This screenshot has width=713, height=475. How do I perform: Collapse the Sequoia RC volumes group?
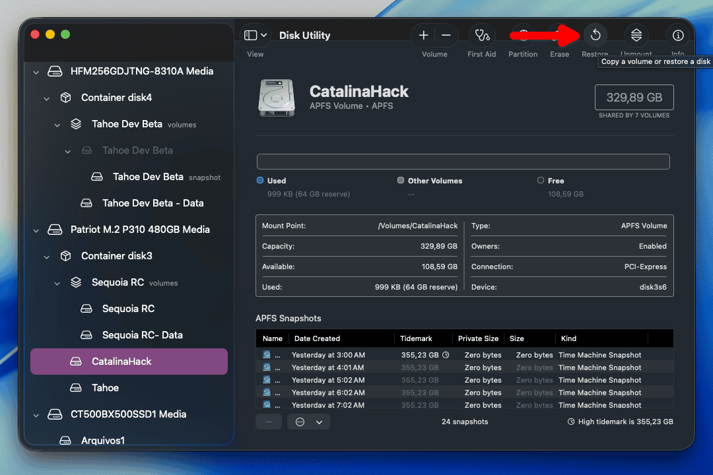pyautogui.click(x=57, y=282)
